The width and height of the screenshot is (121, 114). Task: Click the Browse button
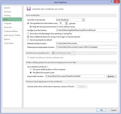[111, 76]
